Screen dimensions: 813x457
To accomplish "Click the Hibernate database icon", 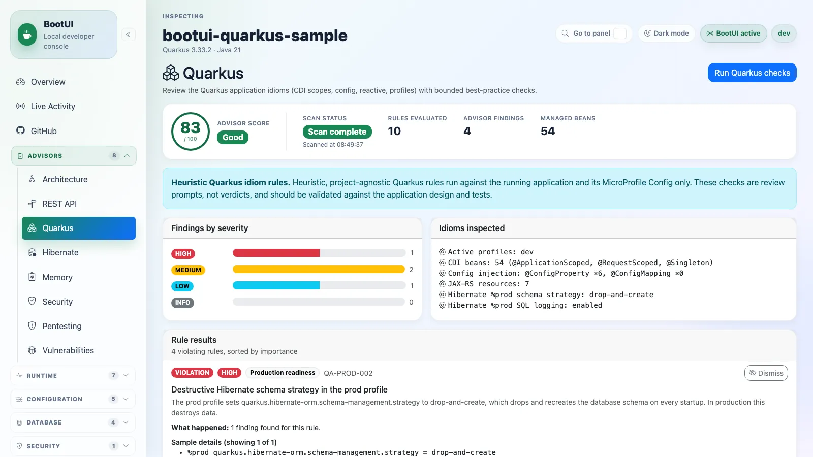I will coord(32,252).
